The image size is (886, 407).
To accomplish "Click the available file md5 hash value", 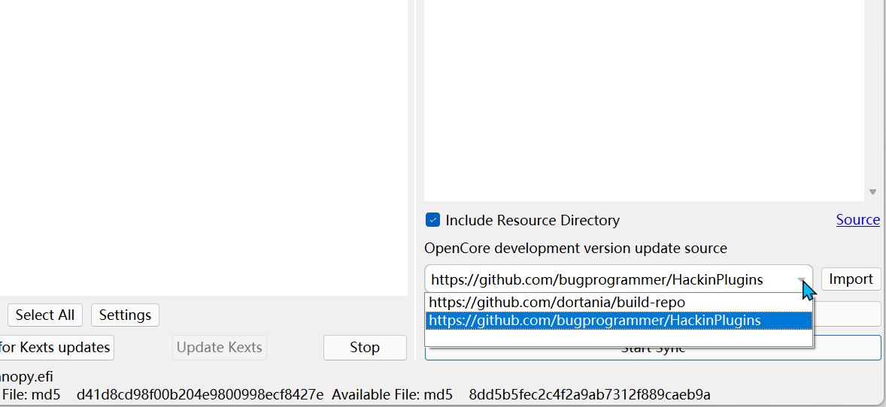I will [x=590, y=394].
